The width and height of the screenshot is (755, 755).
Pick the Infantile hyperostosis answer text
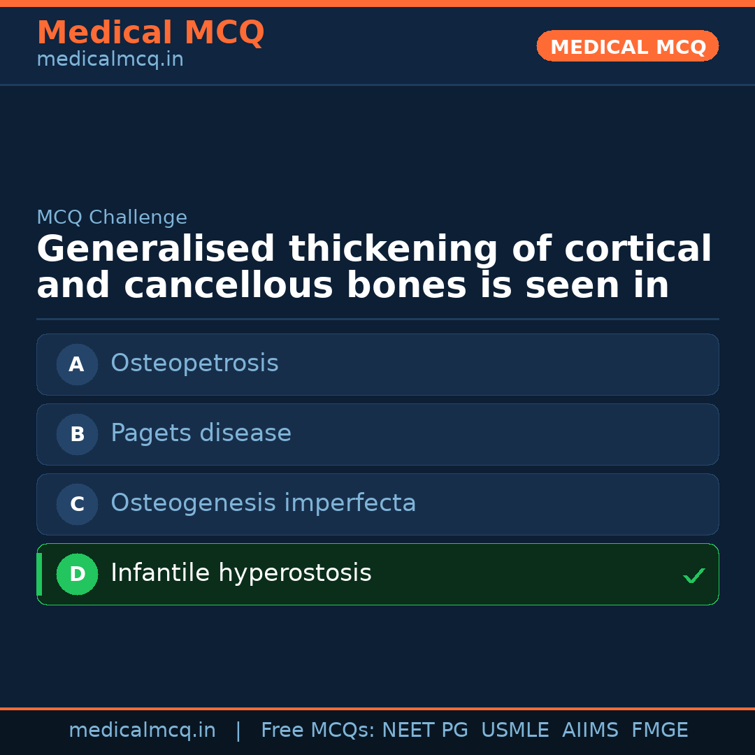click(x=240, y=573)
